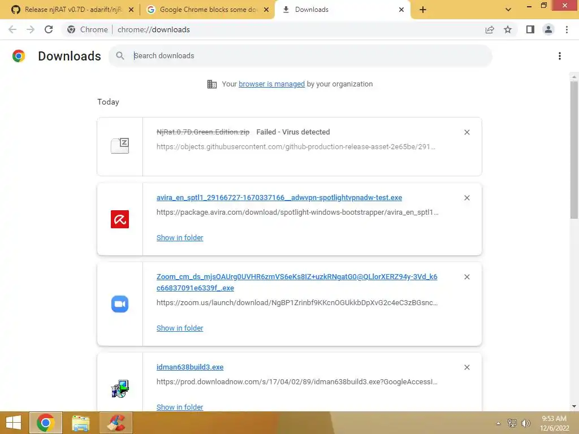This screenshot has width=579, height=434.
Task: Click the prod.downloadnow.com URL text
Action: point(297,382)
